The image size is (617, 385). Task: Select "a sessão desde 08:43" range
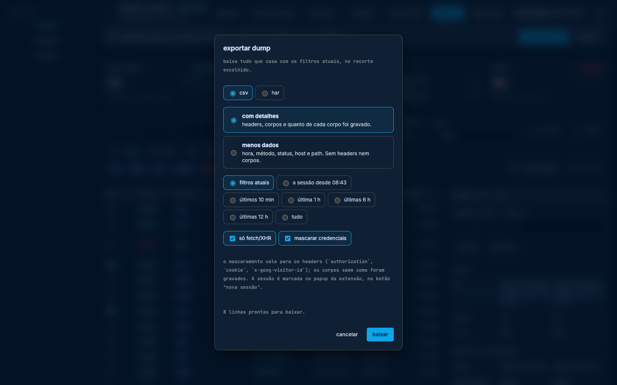pyautogui.click(x=314, y=183)
